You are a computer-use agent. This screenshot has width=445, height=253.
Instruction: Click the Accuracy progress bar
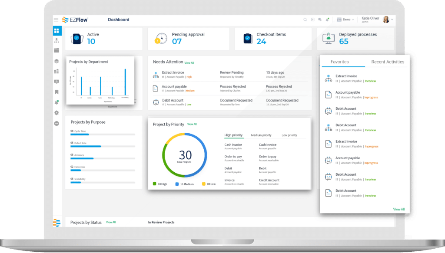click(x=103, y=158)
